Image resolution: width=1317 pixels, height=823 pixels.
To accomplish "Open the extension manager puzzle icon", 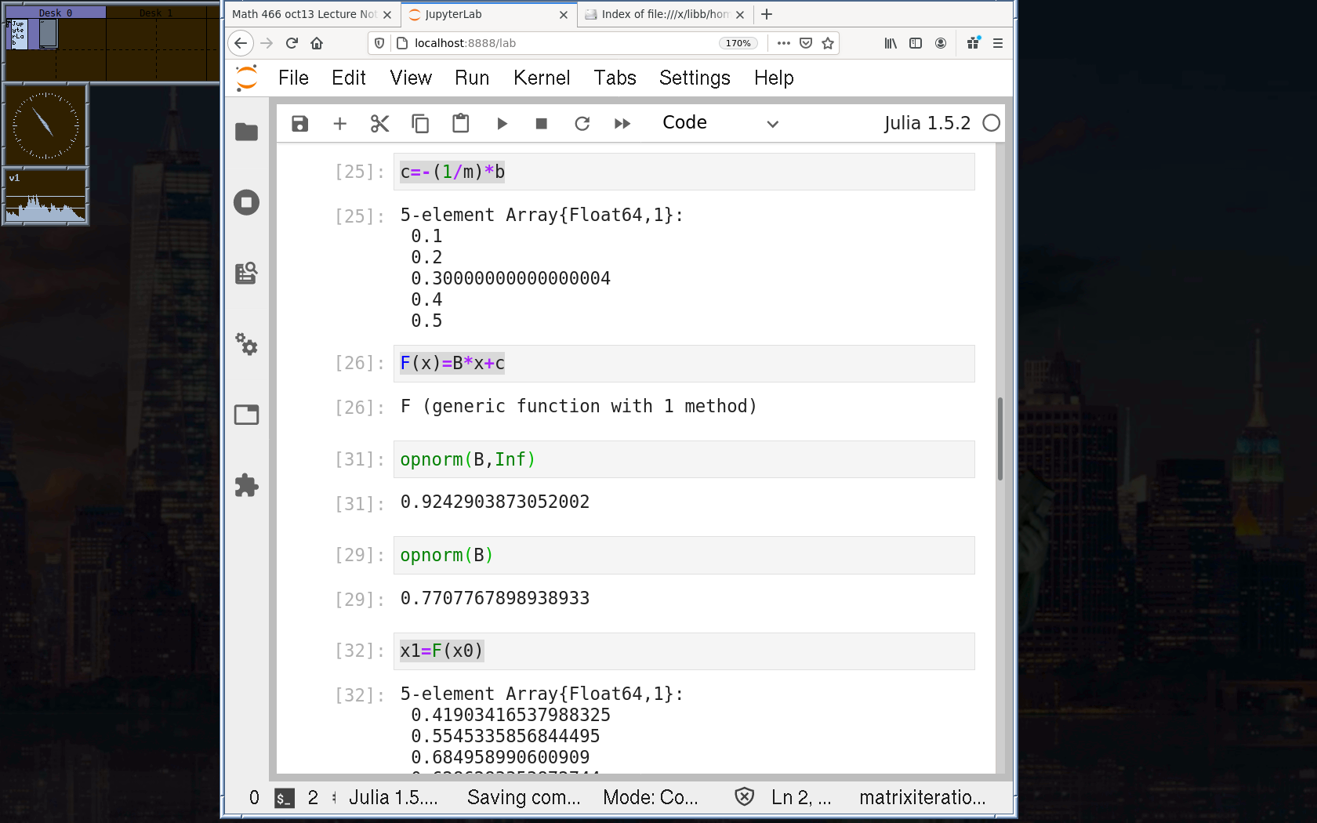I will 246,485.
